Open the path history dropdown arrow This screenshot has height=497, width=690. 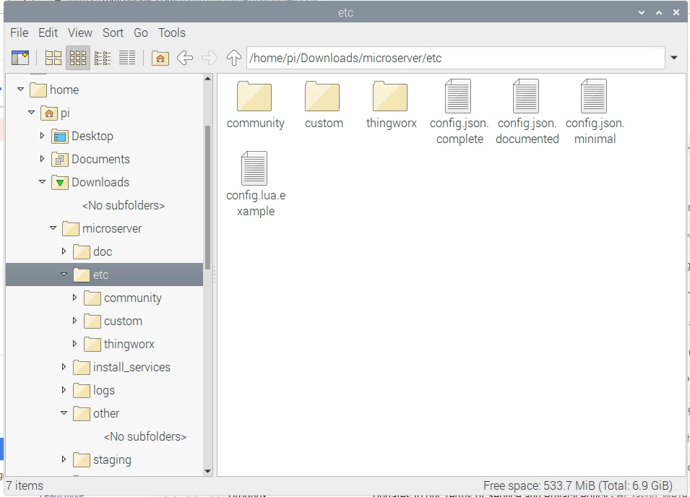coord(673,58)
